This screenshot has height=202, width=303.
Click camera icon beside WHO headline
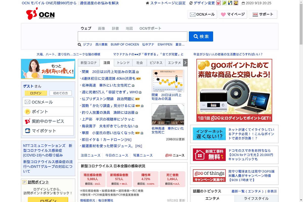coord(140,92)
